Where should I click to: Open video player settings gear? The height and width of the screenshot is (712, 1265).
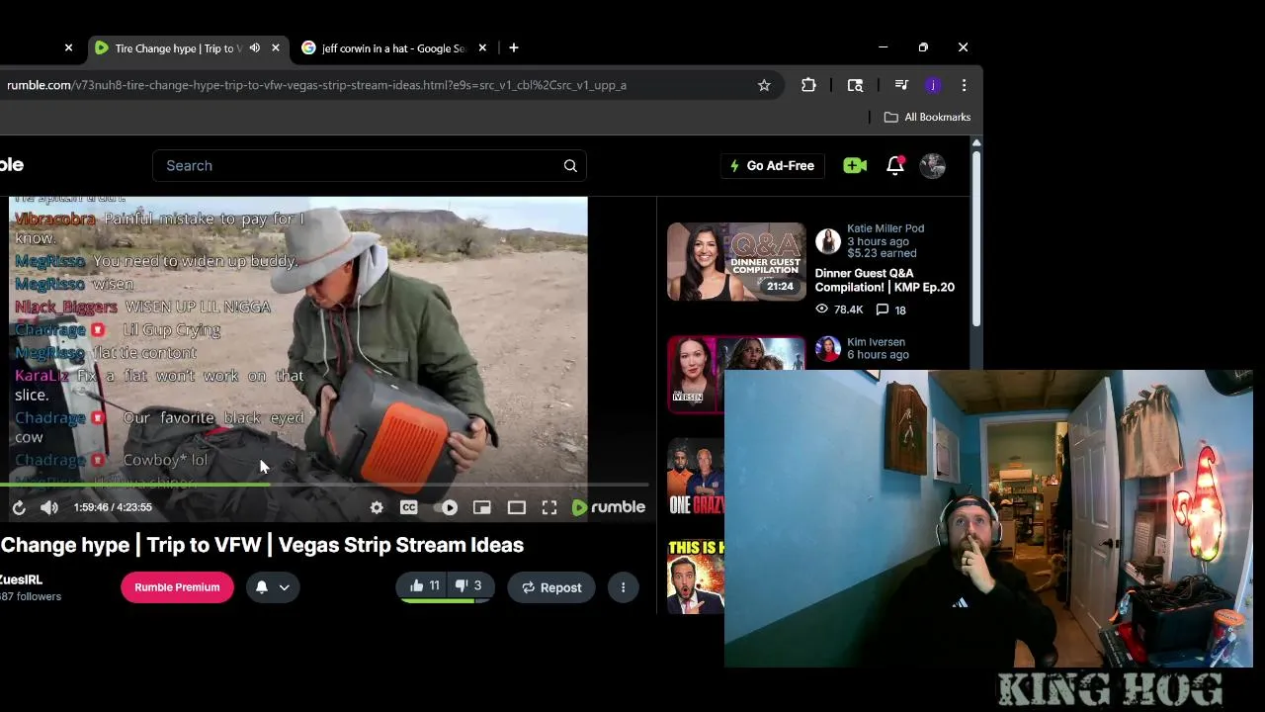pyautogui.click(x=377, y=507)
